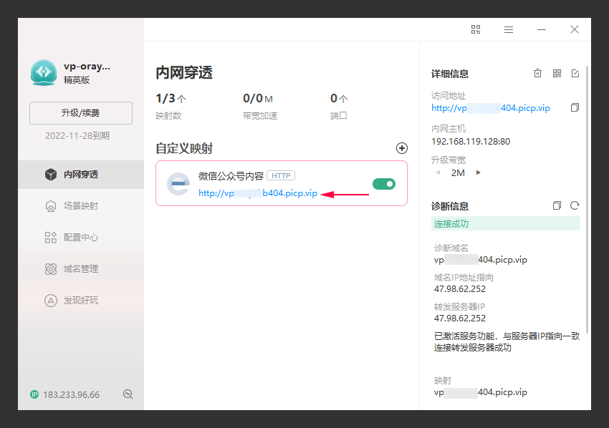Refresh 诊断信息 with the reload icon

click(x=575, y=205)
